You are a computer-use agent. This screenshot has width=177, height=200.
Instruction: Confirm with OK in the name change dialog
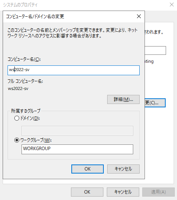tap(88, 169)
